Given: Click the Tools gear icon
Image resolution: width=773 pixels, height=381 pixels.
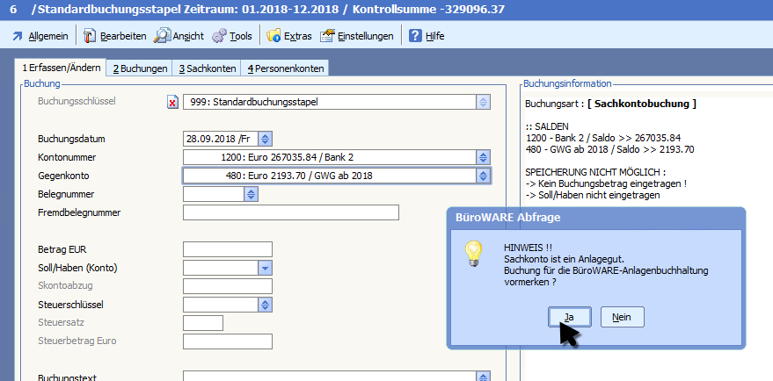Looking at the screenshot, I should (x=219, y=36).
